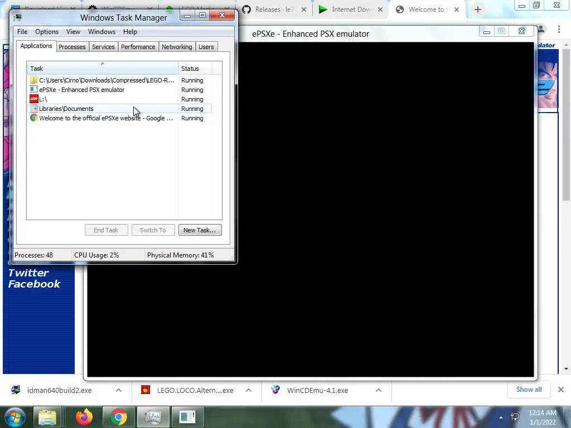Open the Facebook link on ePSXe website
571x428 pixels.
coord(34,284)
